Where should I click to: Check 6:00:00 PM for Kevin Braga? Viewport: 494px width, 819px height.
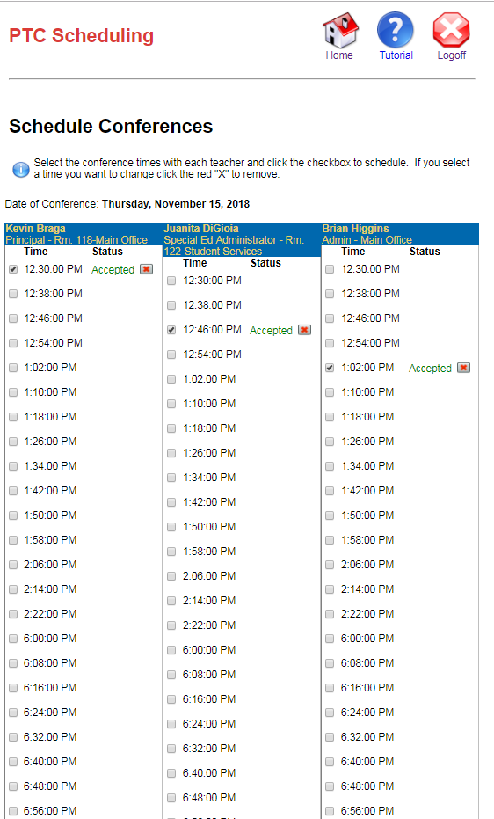[13, 639]
